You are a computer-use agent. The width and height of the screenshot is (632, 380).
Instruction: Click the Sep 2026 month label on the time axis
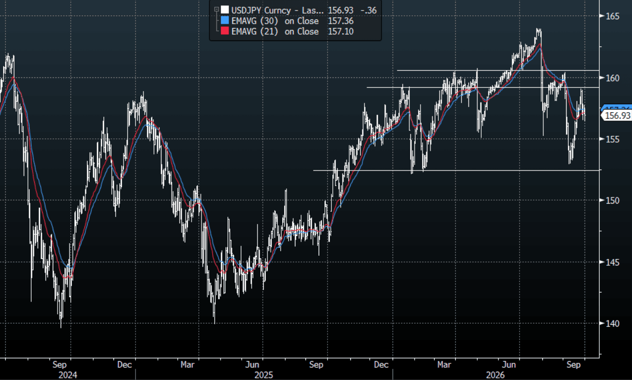pos(573,365)
